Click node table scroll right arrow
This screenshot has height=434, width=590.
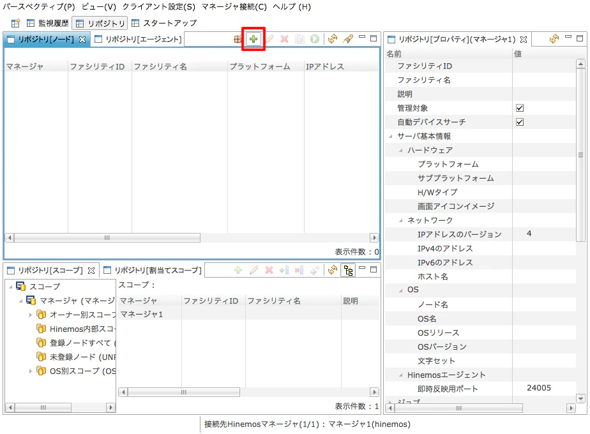374,237
